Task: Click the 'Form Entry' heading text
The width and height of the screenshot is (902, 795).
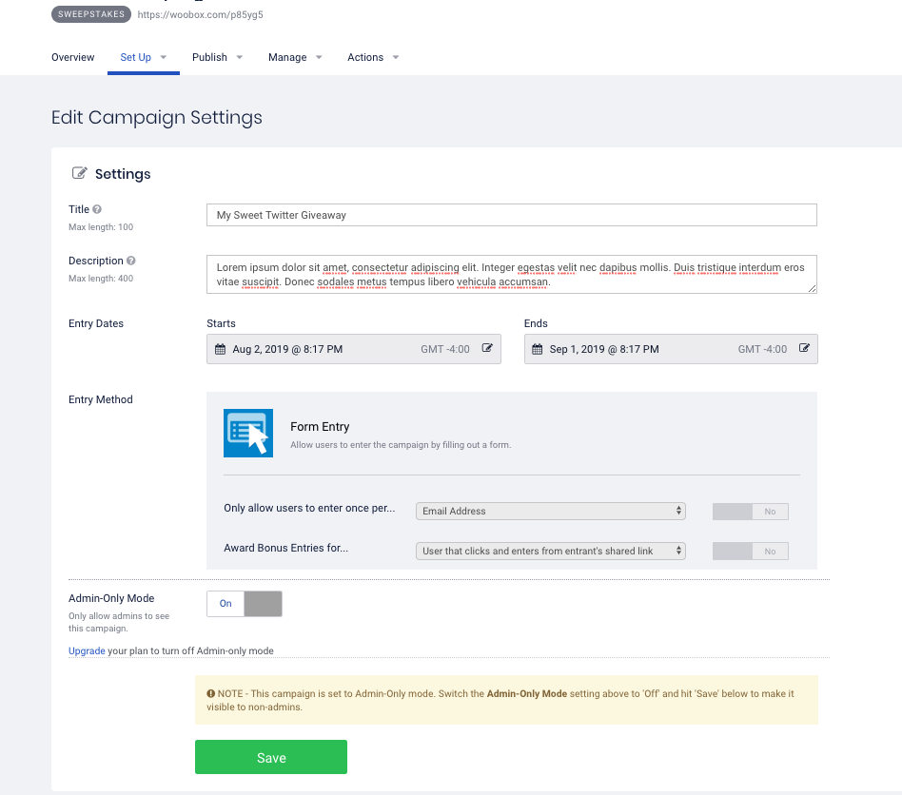Action: tap(320, 427)
